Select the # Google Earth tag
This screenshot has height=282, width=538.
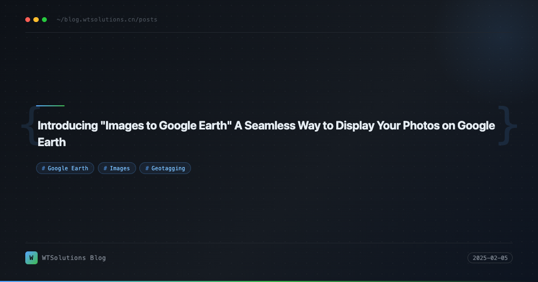pos(65,168)
